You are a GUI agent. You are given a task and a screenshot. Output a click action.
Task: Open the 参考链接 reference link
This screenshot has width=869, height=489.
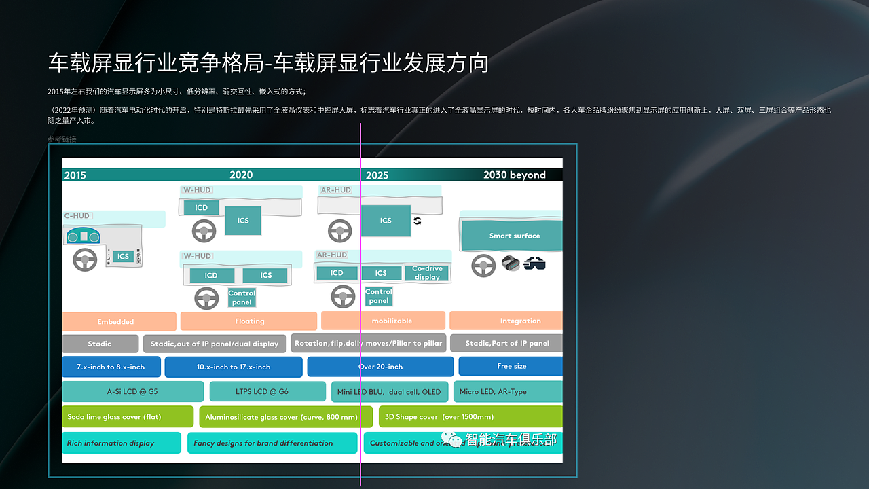62,139
